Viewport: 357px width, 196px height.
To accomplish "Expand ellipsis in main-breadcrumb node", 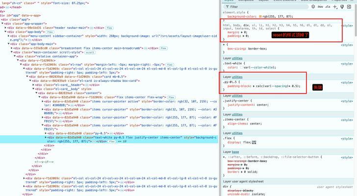I will coord(146,48).
